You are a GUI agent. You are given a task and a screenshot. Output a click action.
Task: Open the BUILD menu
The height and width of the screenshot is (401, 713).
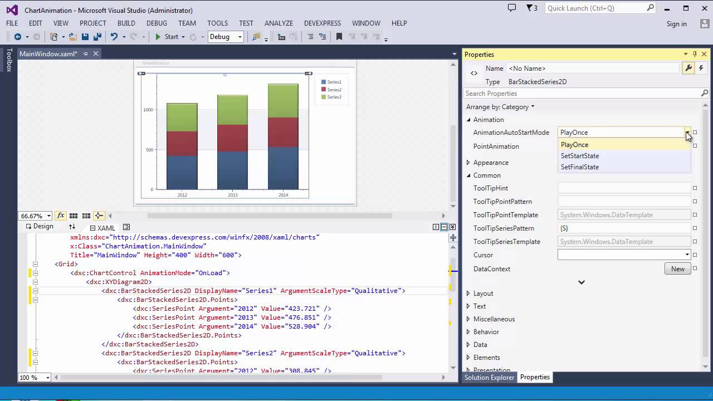point(126,23)
